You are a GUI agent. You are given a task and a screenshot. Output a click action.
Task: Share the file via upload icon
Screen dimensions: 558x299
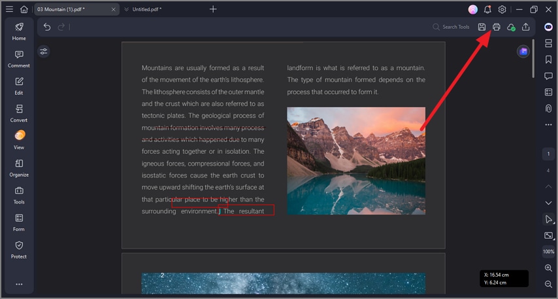(525, 27)
